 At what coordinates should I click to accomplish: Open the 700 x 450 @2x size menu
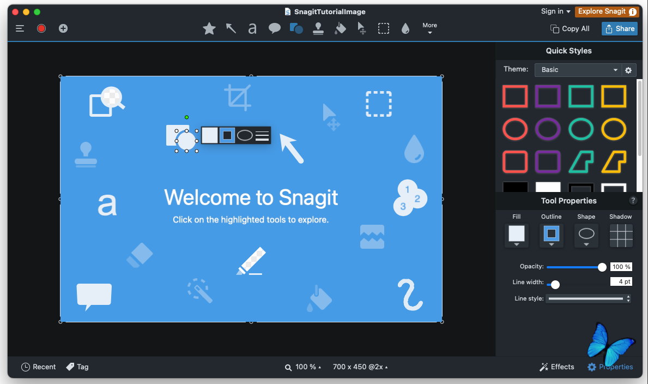[360, 367]
